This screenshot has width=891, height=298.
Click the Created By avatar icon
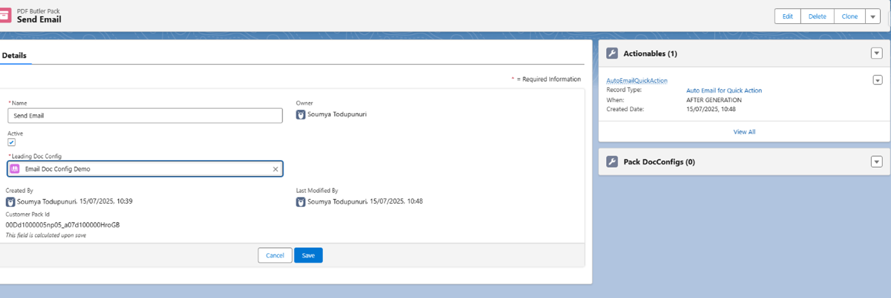[x=10, y=202]
